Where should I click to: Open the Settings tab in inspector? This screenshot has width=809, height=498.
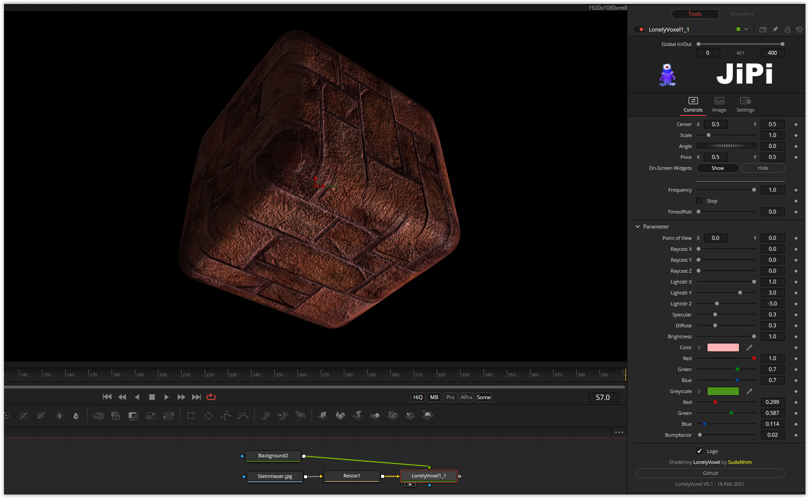[x=745, y=105]
